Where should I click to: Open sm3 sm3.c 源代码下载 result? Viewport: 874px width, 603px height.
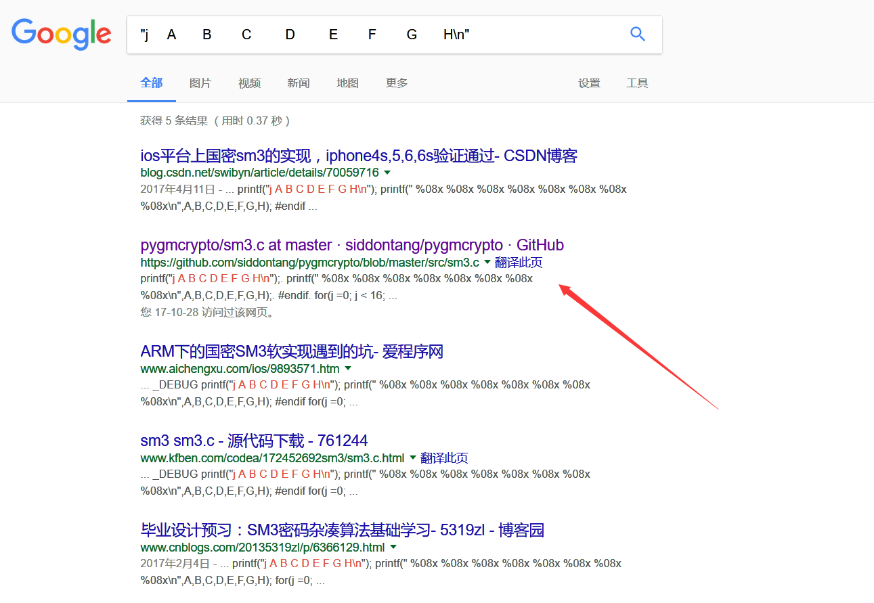[x=254, y=441]
